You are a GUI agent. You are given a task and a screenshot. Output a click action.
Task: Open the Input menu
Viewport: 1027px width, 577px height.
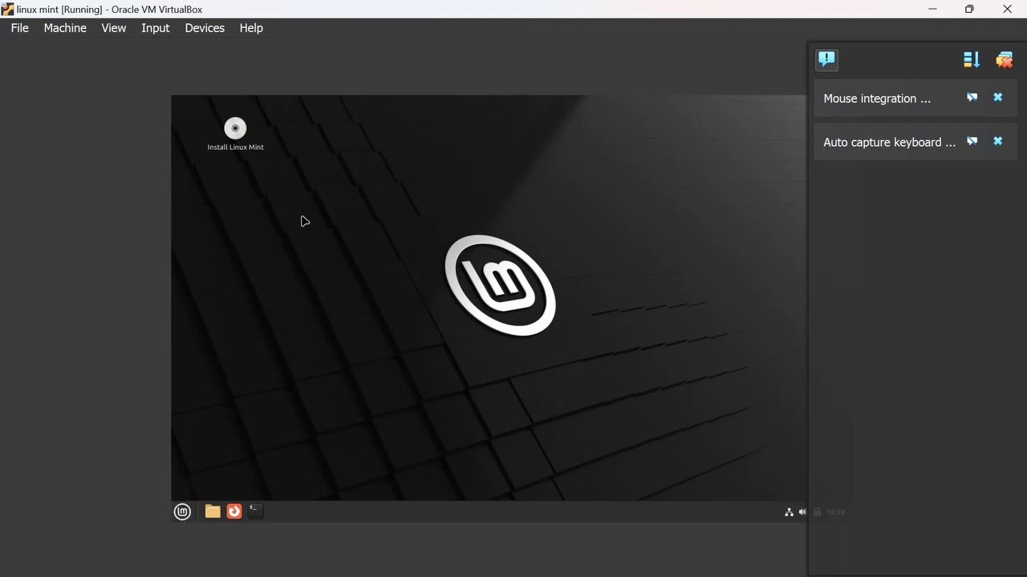tap(156, 28)
